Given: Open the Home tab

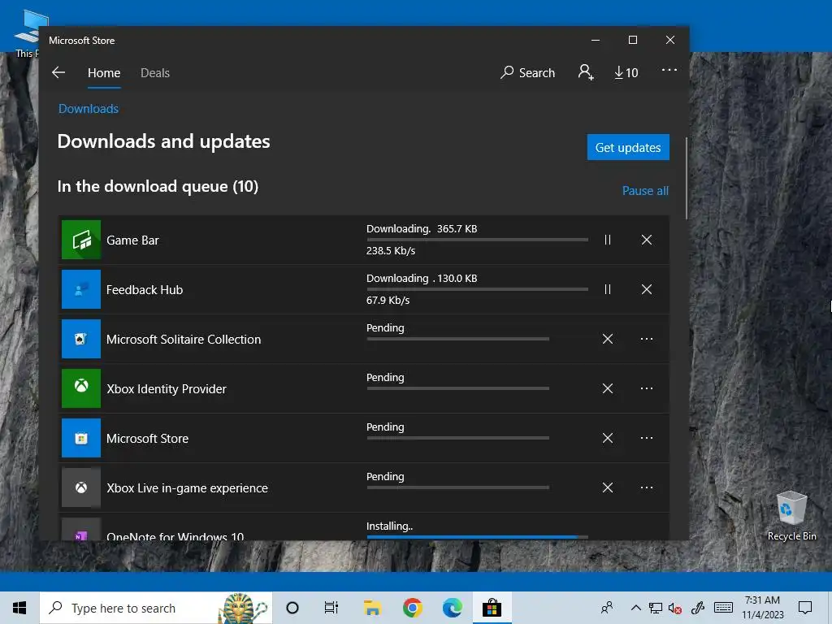Looking at the screenshot, I should click(x=104, y=72).
